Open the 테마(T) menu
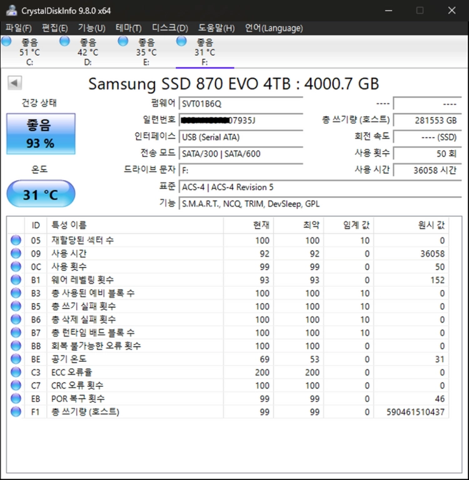The height and width of the screenshot is (480, 469). (128, 28)
